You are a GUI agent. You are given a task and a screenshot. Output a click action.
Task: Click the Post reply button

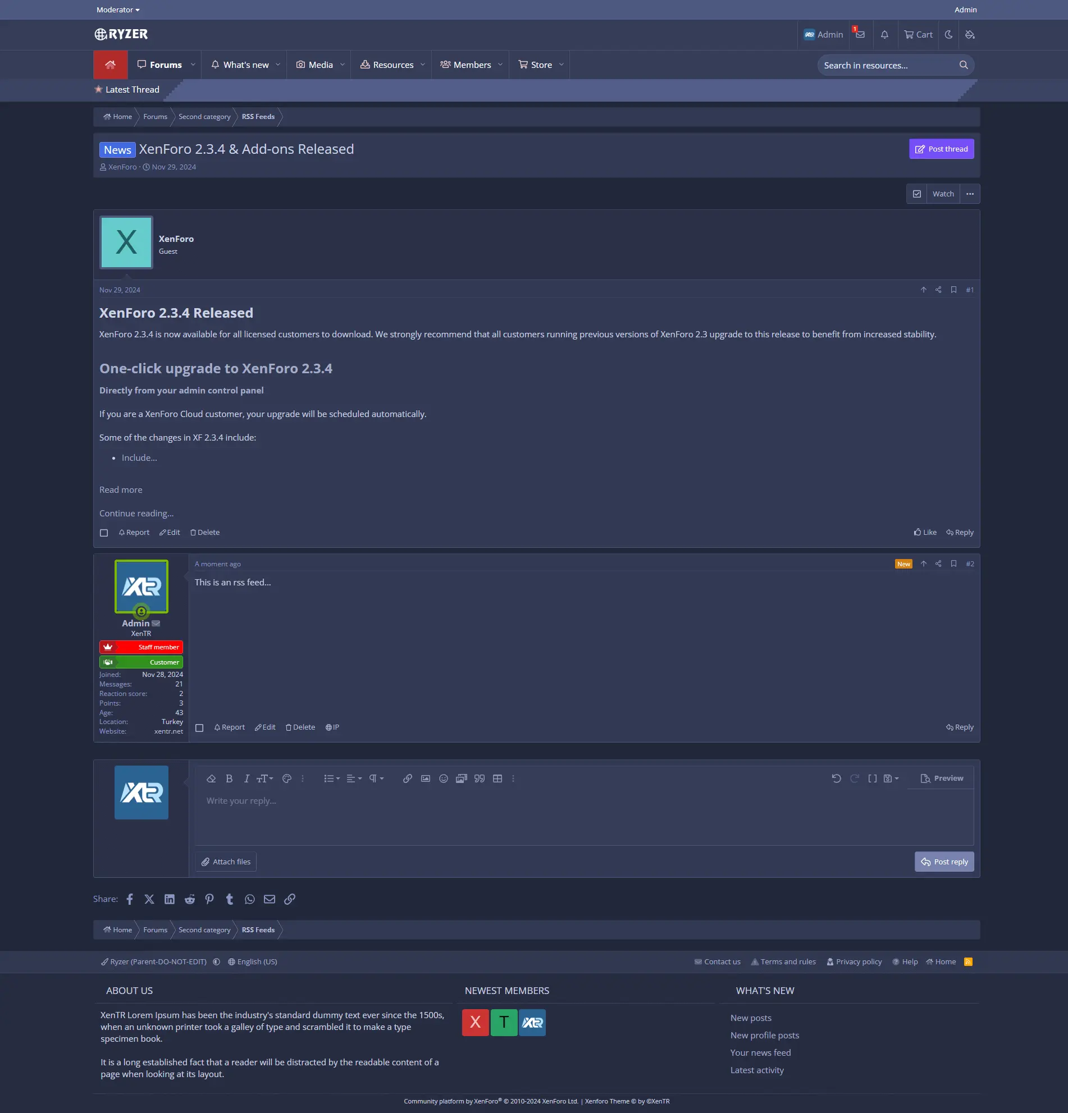point(944,862)
